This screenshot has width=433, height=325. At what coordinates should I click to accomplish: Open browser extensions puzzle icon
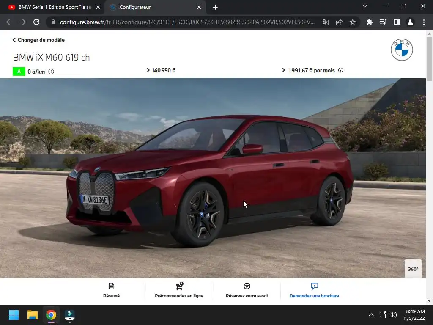369,22
